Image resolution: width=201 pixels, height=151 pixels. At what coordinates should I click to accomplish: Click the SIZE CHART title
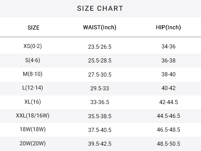click(100, 8)
